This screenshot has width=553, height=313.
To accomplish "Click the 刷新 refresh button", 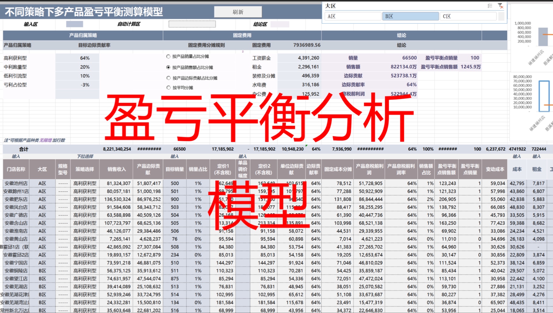I will coord(238,12).
